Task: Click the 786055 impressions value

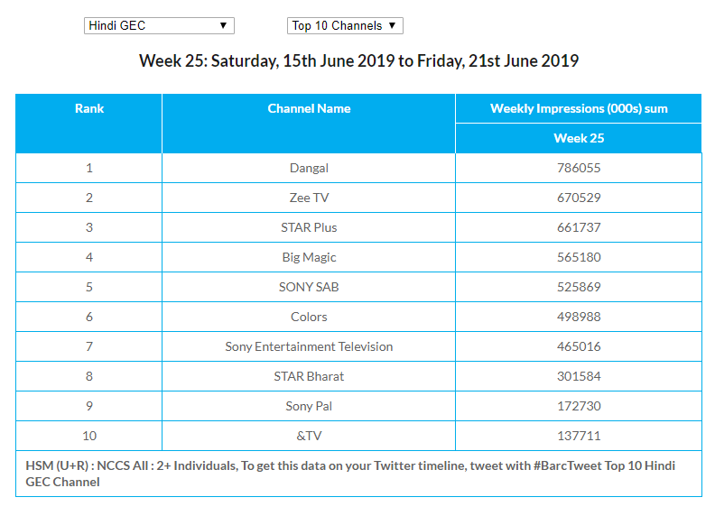Action: click(x=579, y=168)
